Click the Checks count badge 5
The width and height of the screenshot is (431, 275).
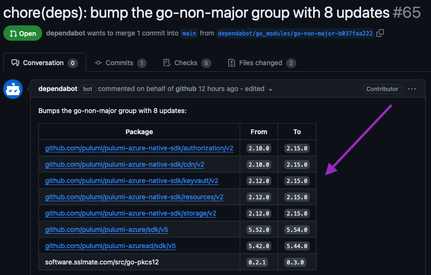(206, 63)
